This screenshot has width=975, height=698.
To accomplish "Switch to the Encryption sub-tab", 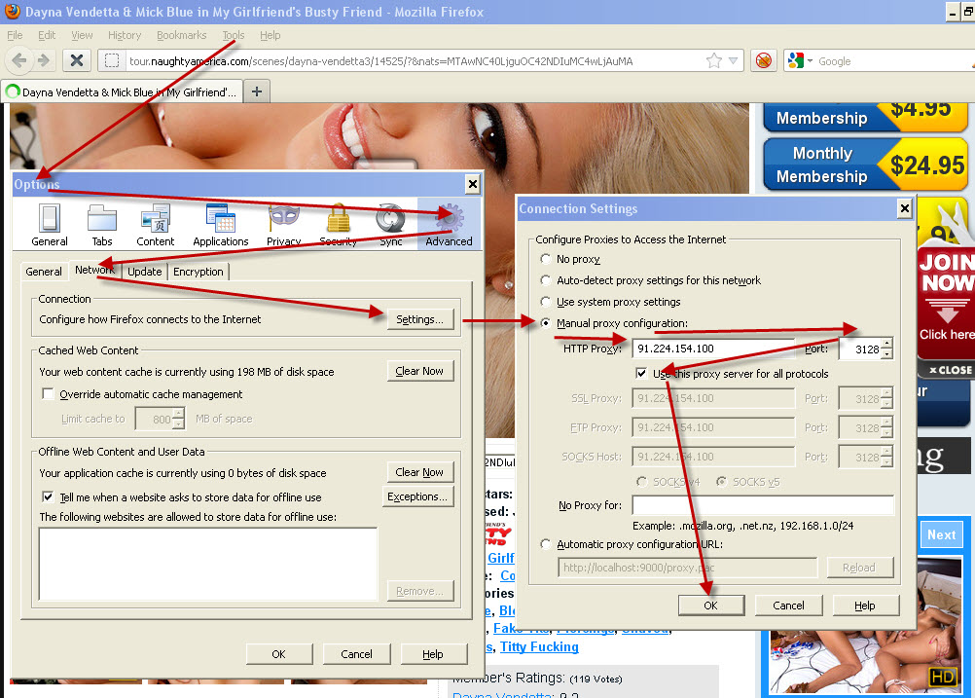I will [199, 272].
